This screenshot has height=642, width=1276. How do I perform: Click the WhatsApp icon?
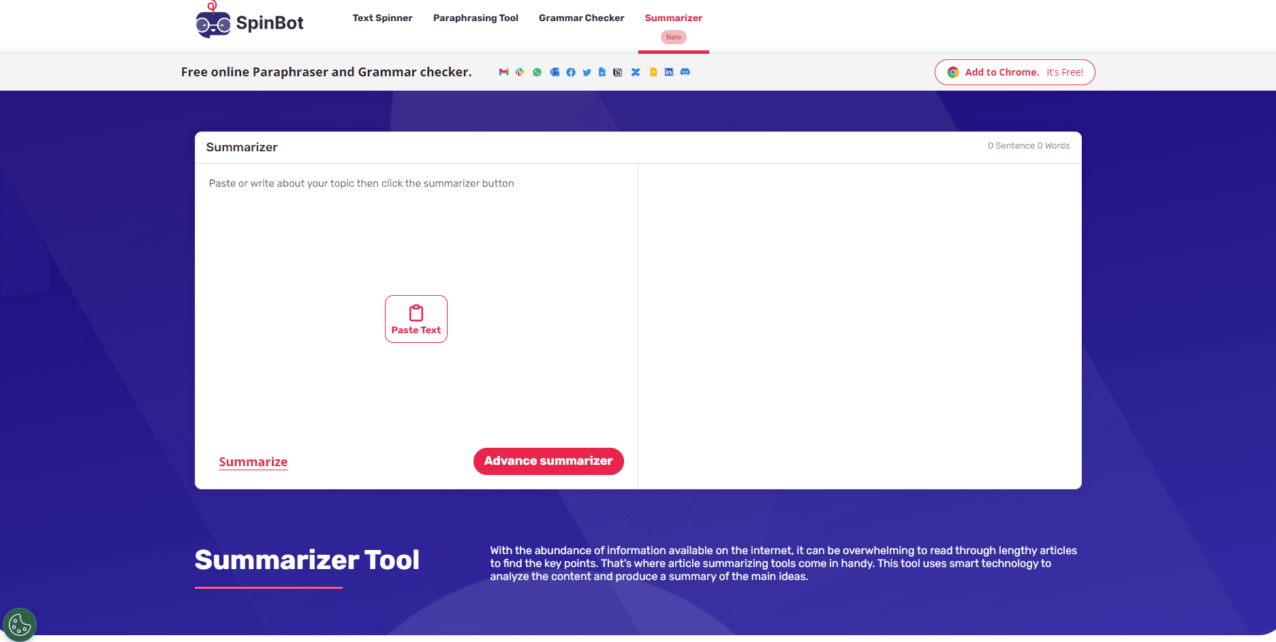coord(537,72)
